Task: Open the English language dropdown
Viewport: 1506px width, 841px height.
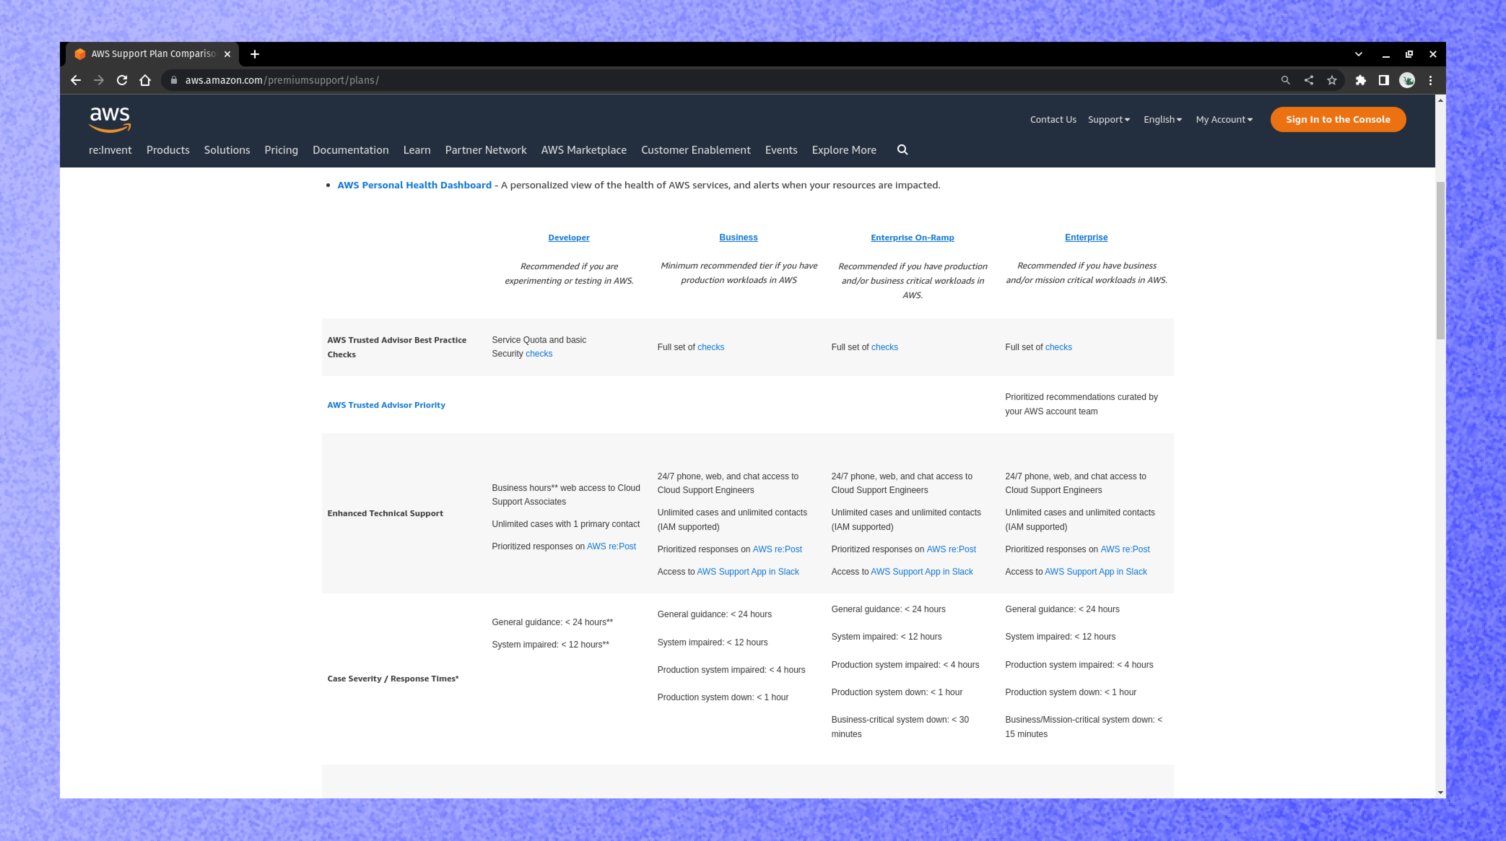Action: (1162, 119)
